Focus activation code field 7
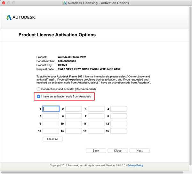192x174 pixels. point(96,116)
